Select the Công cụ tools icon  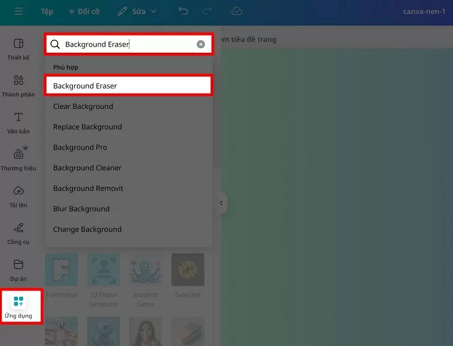tap(19, 231)
